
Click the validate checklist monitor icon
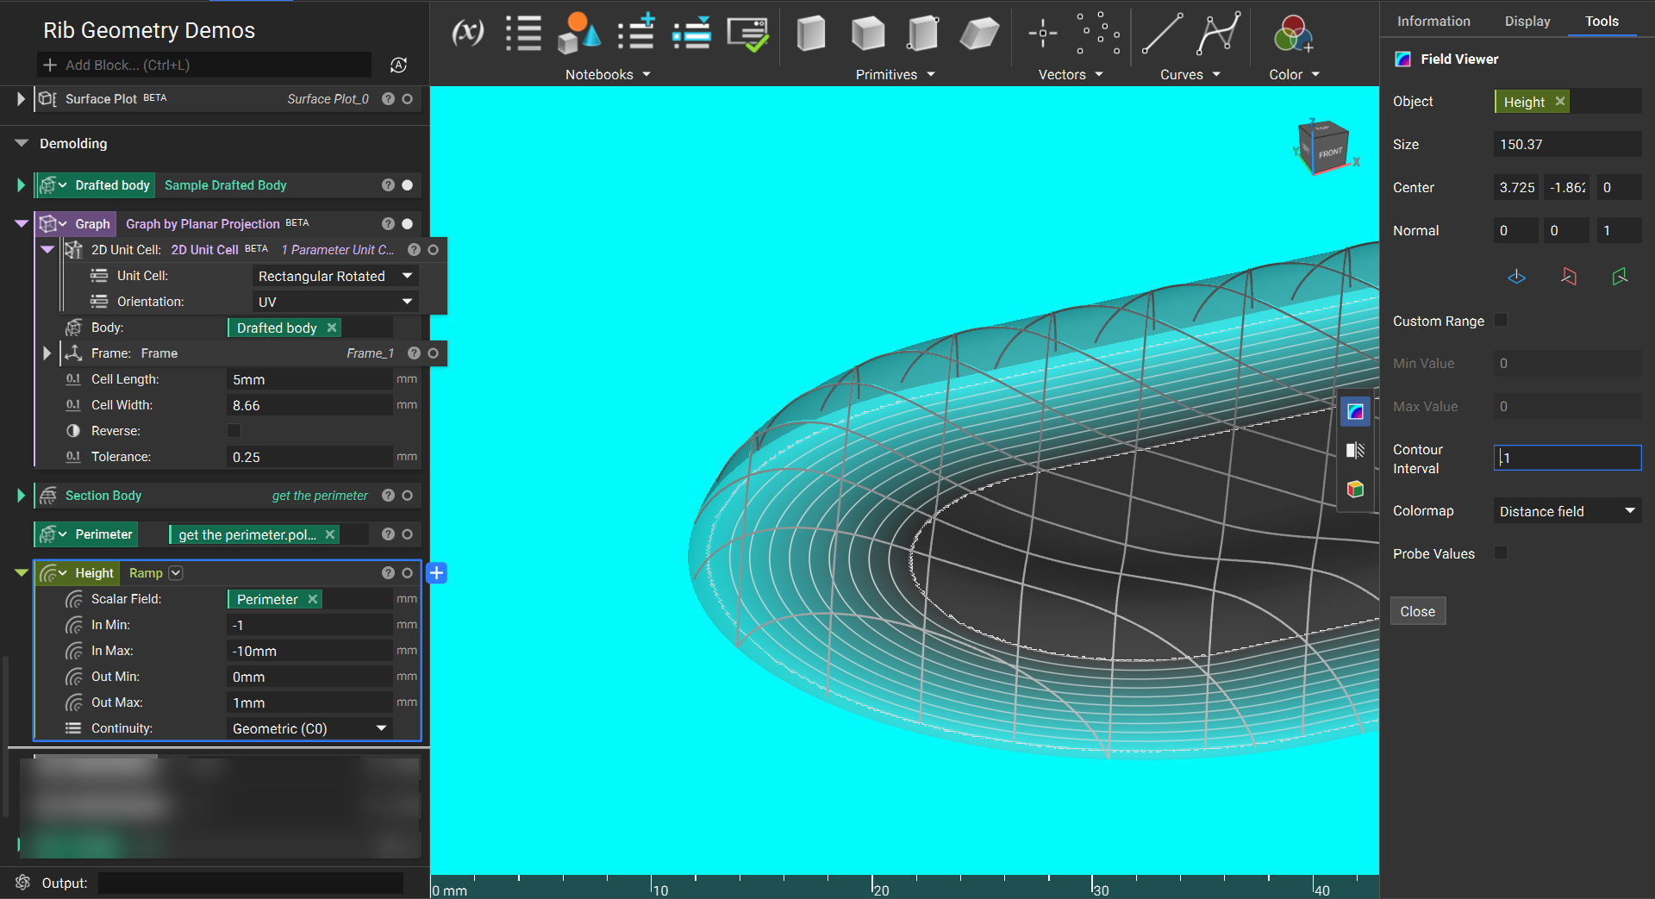747,34
